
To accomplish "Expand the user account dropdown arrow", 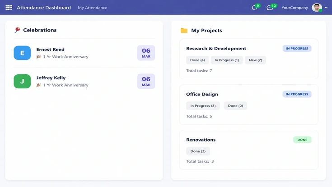I will tap(326, 8).
